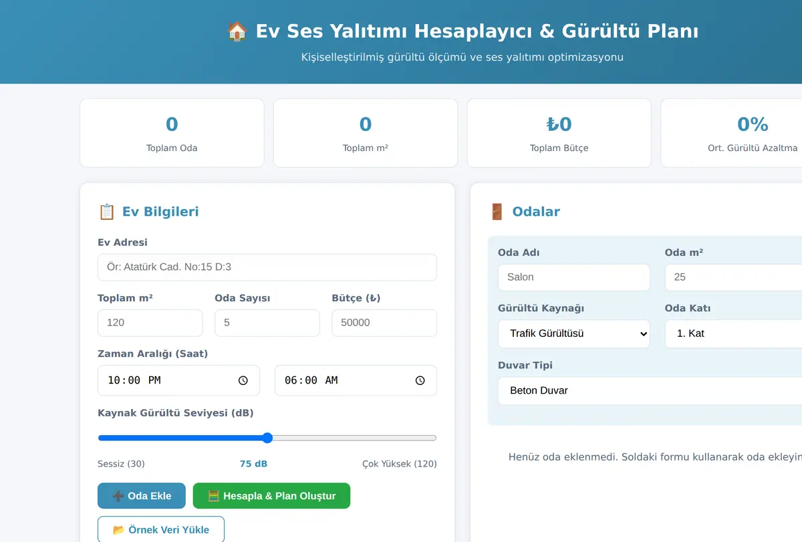This screenshot has width=802, height=542.
Task: Open the Oda Katı dropdown showing 1. Kat
Action: [733, 333]
